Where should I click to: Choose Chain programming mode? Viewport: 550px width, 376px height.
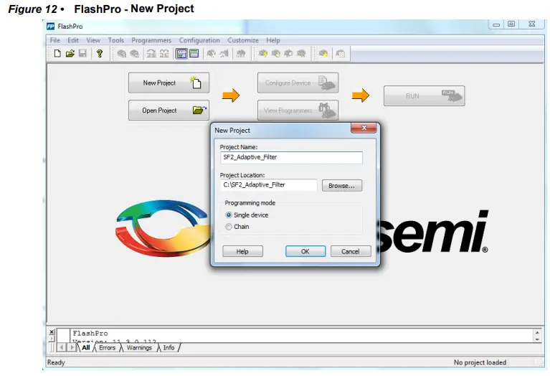(229, 227)
